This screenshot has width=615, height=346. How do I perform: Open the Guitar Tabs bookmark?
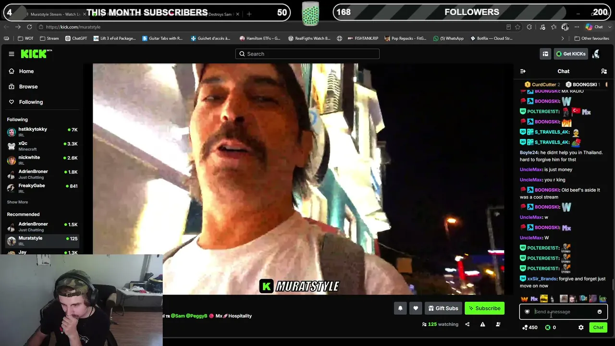pos(162,38)
